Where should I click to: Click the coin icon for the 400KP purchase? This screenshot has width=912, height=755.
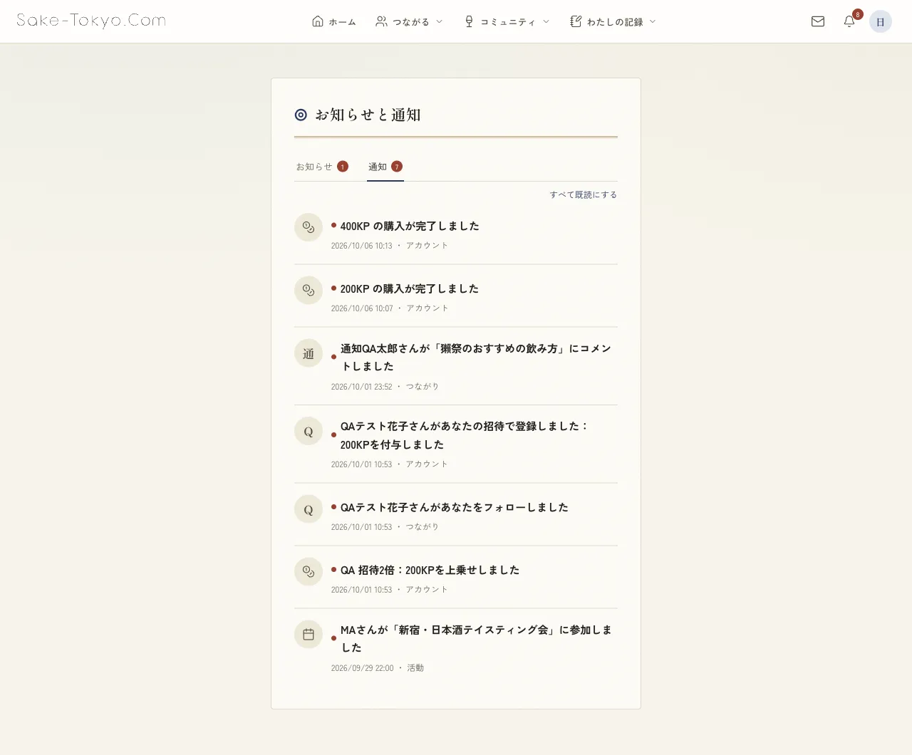309,227
